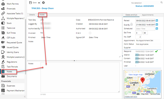Open CSF Audit thumbs-up icon
The image size is (164, 99).
(x=3, y=38)
